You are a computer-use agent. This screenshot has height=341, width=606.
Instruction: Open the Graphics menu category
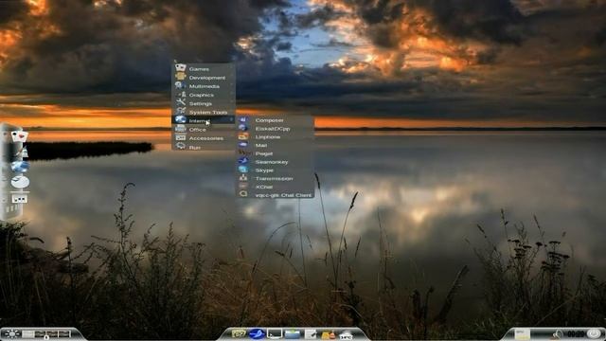coord(204,95)
